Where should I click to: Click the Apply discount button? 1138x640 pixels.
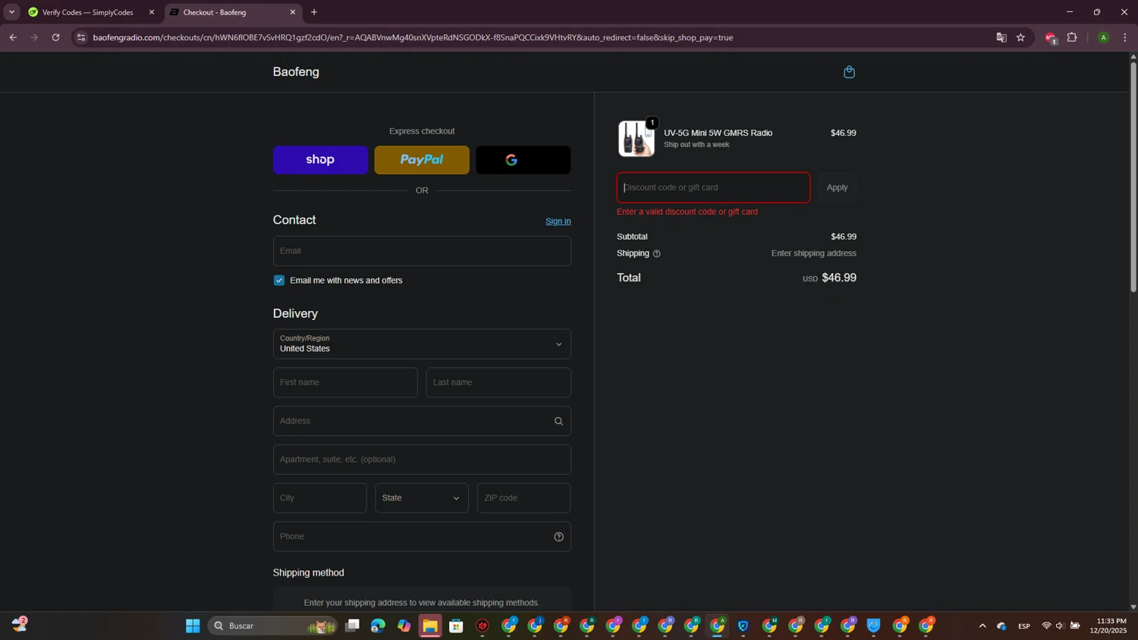(x=837, y=187)
